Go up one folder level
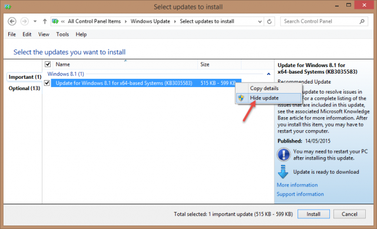This screenshot has width=377, height=229. coord(45,21)
